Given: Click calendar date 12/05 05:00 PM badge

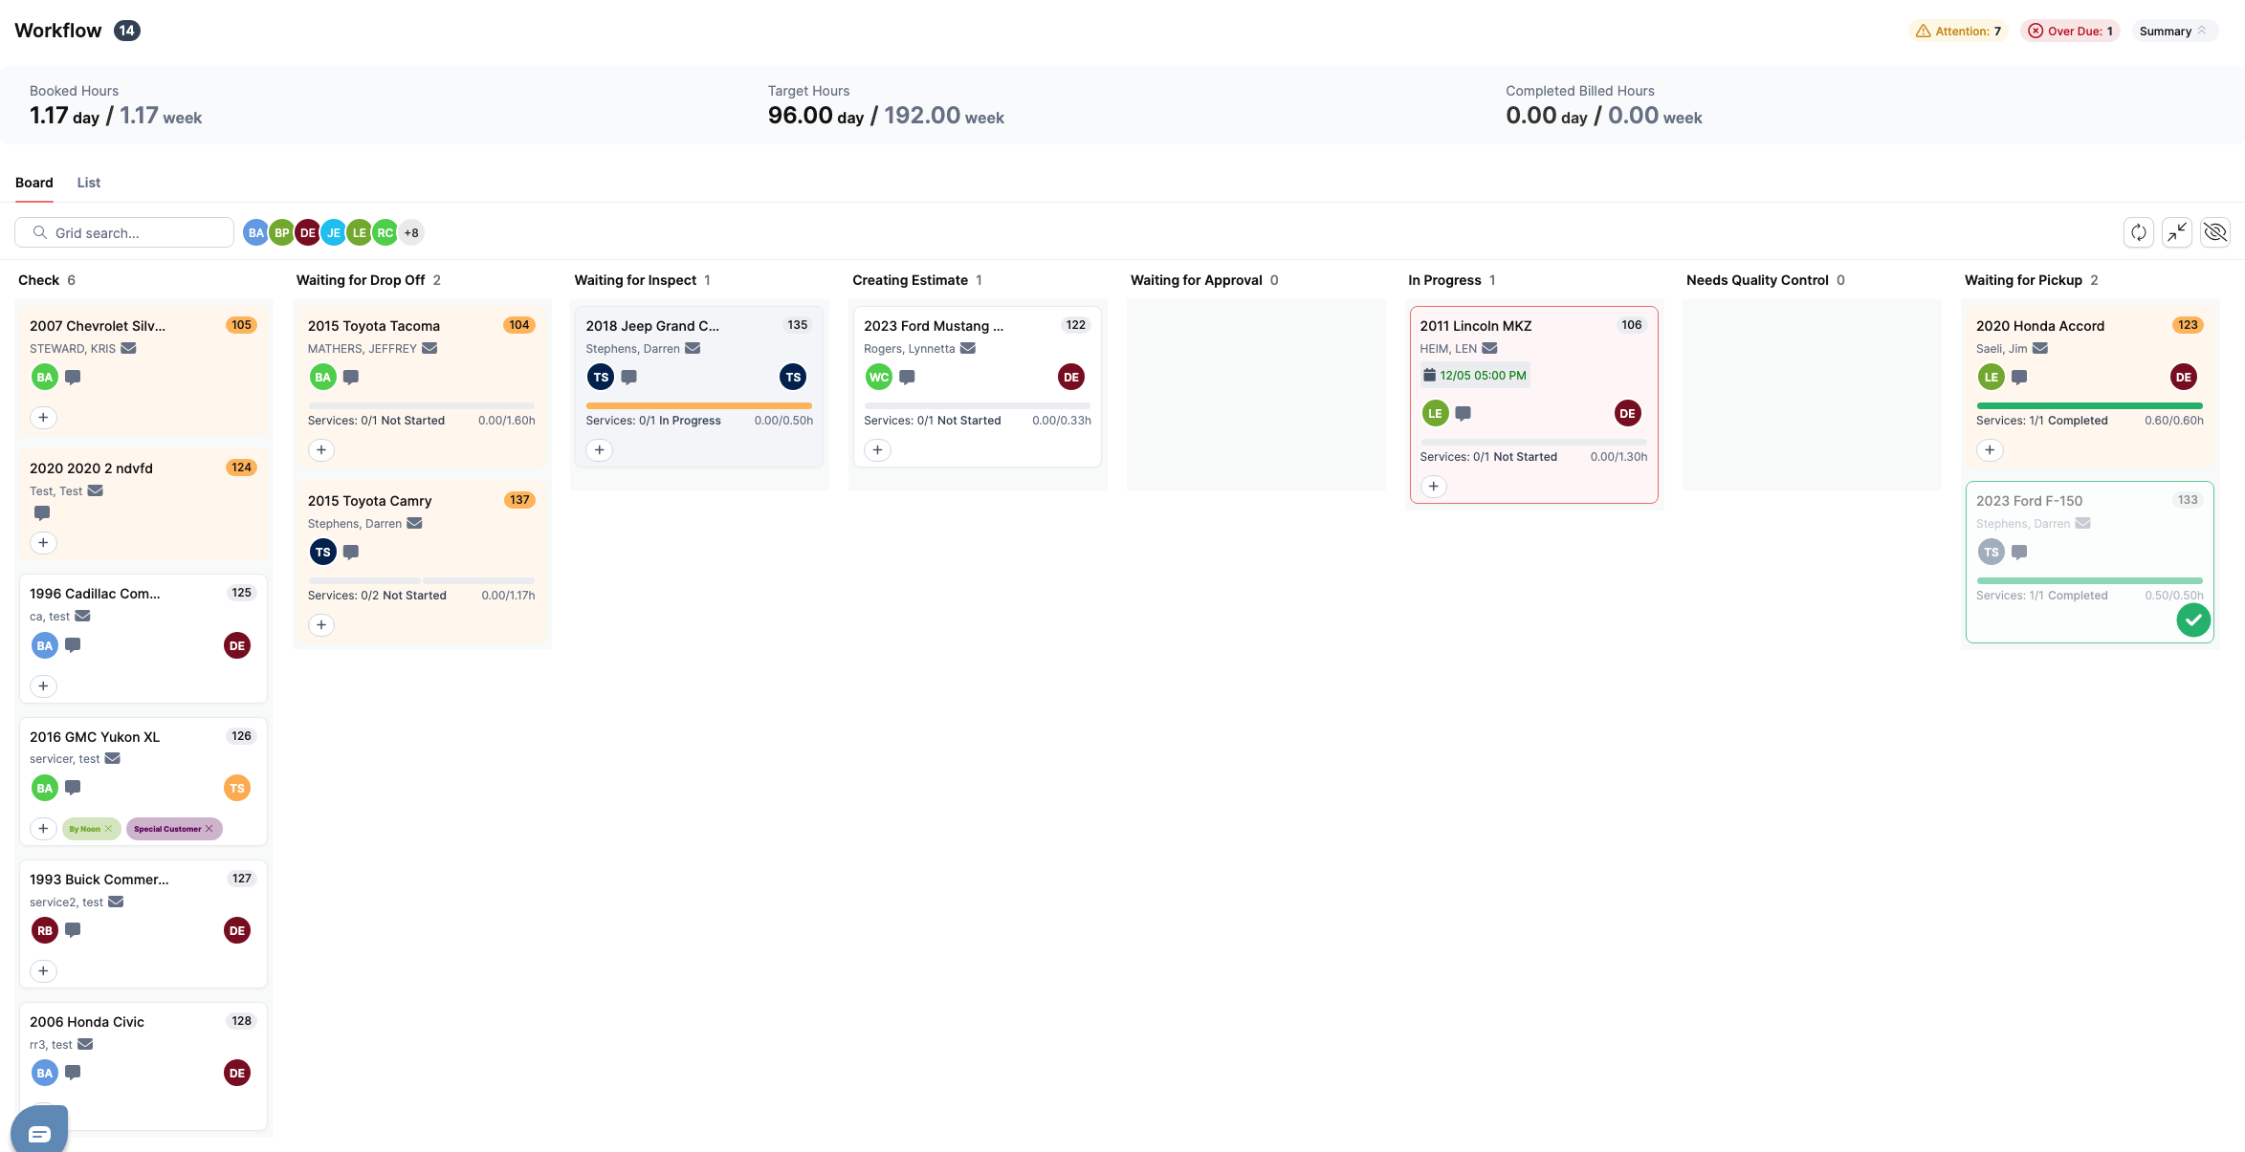Looking at the screenshot, I should click(x=1474, y=375).
